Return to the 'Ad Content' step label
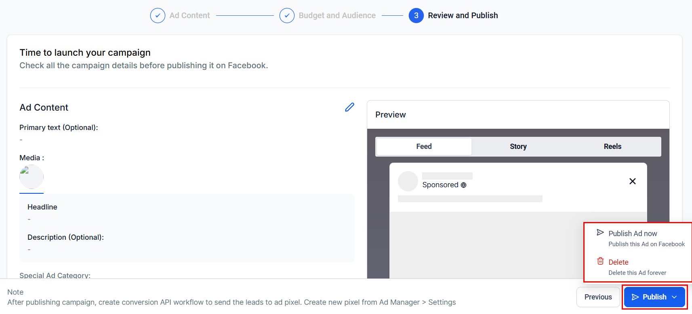Screen dimensions: 692x314 click(x=189, y=16)
